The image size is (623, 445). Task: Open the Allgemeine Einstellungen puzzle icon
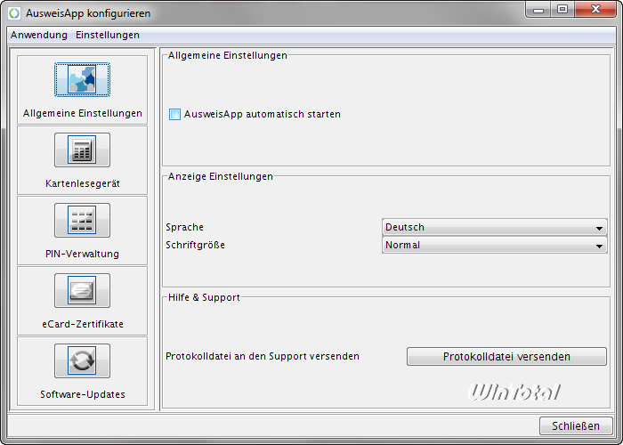pyautogui.click(x=82, y=79)
